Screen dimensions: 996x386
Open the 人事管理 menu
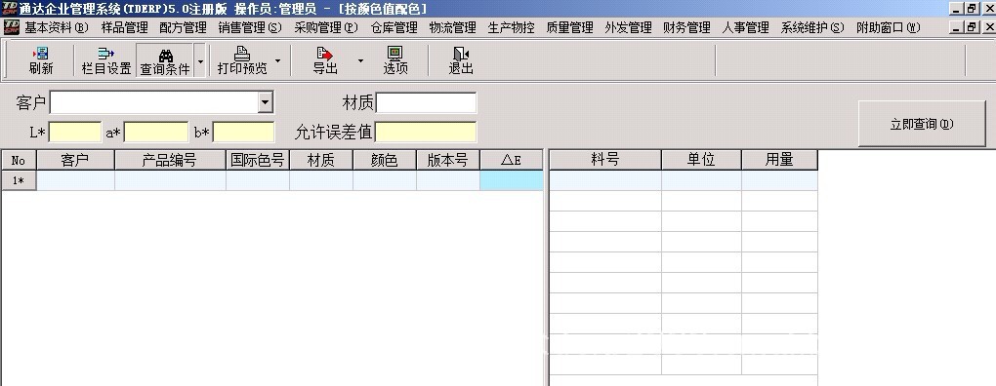point(746,28)
